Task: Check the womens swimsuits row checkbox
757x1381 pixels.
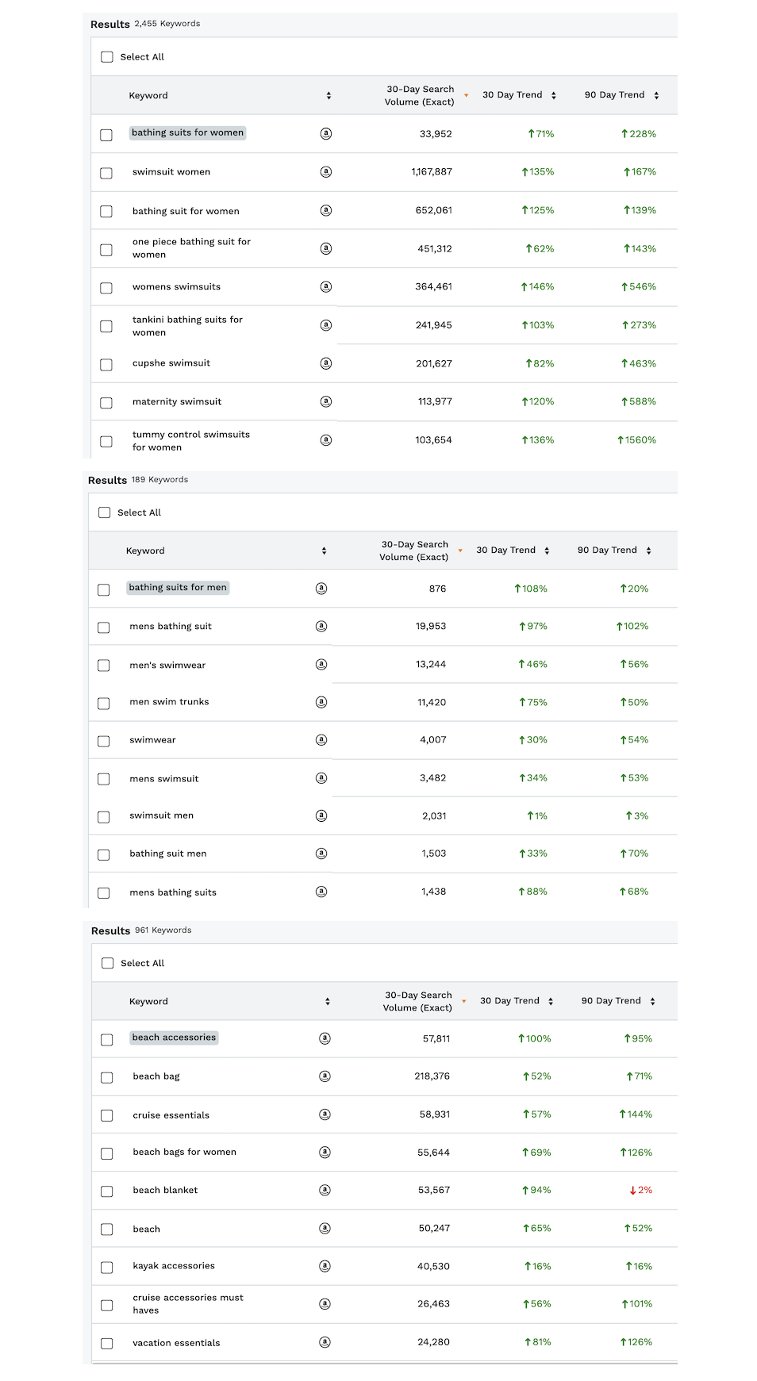Action: tap(106, 288)
